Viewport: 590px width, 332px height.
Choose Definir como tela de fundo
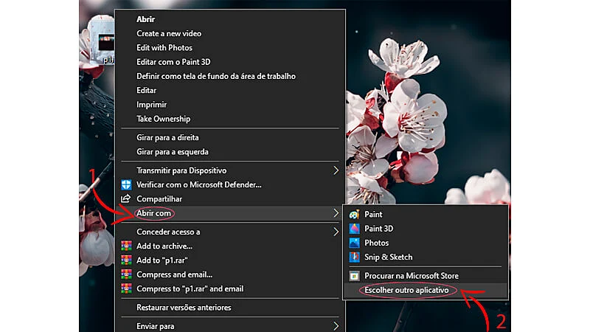[216, 77]
